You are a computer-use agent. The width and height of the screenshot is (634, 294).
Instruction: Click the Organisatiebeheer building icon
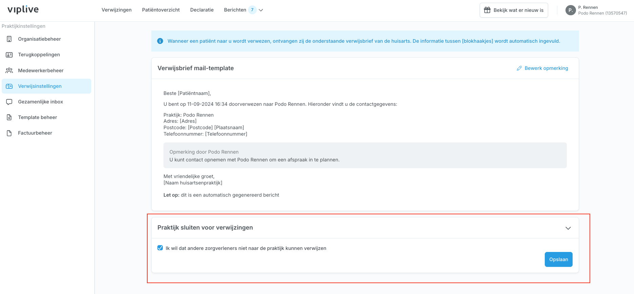pos(9,39)
